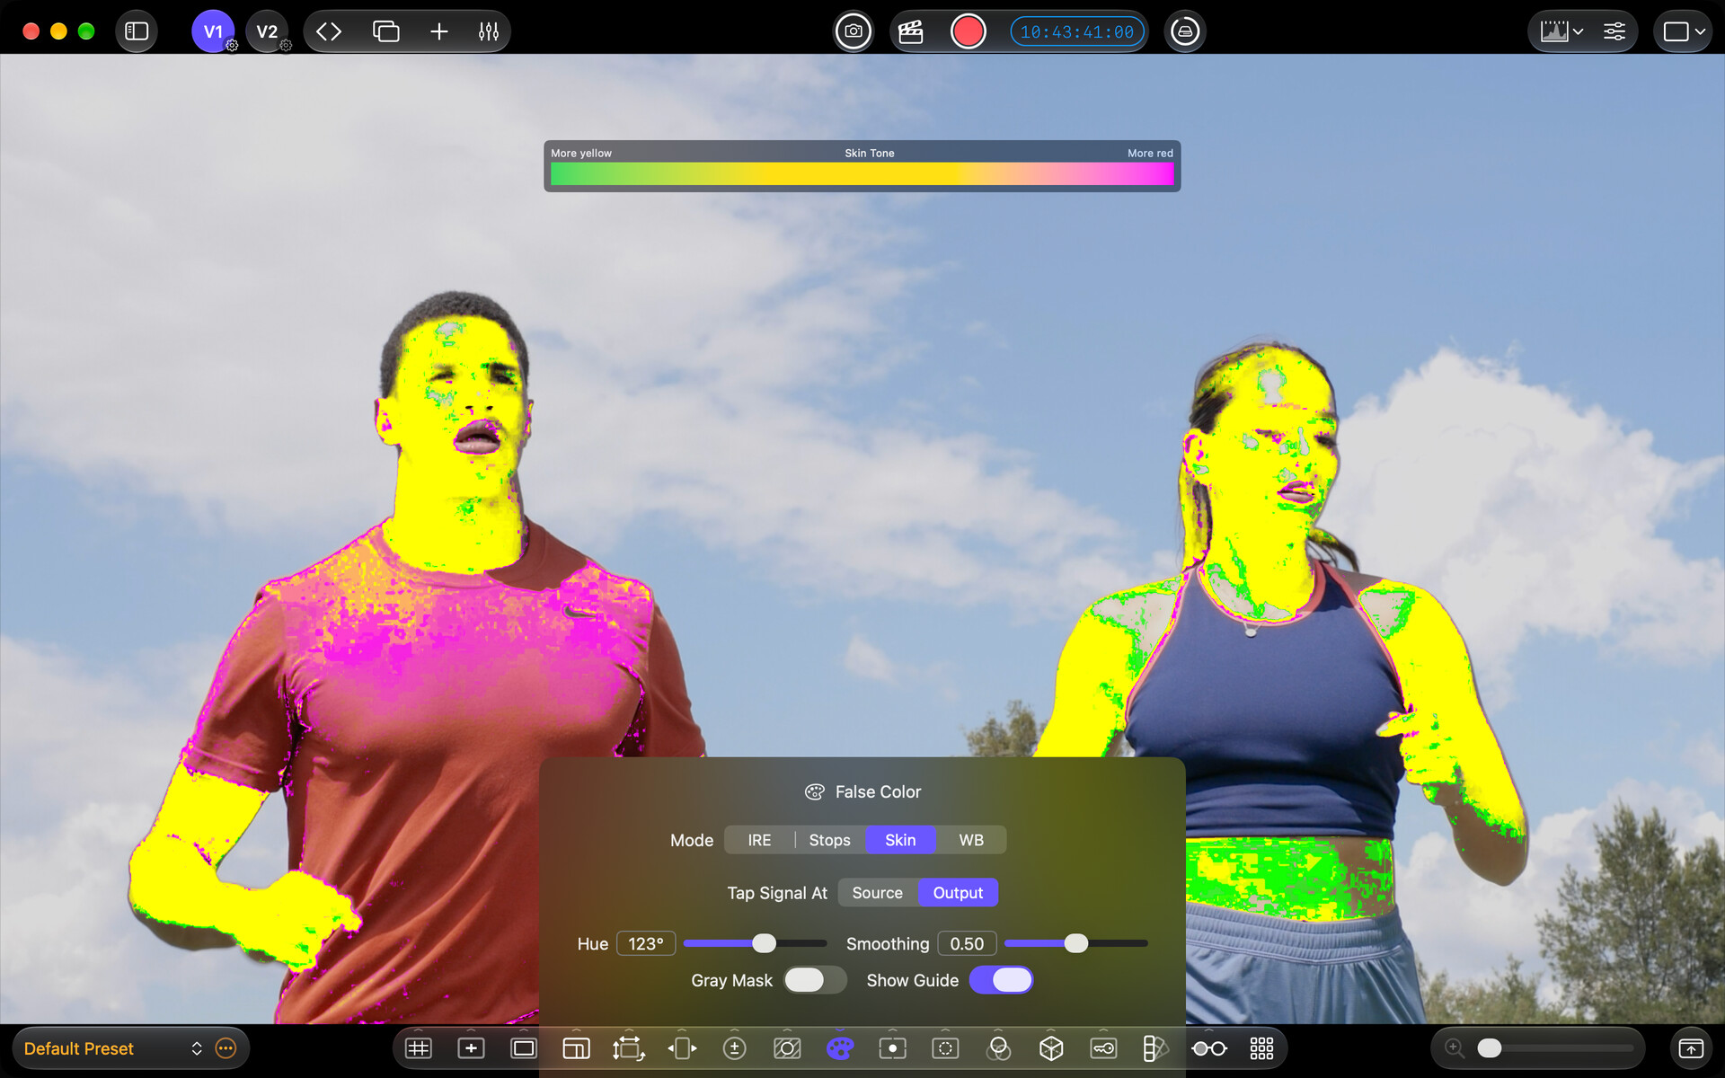The height and width of the screenshot is (1078, 1725).
Task: Click the Hue value field
Action: coord(646,944)
